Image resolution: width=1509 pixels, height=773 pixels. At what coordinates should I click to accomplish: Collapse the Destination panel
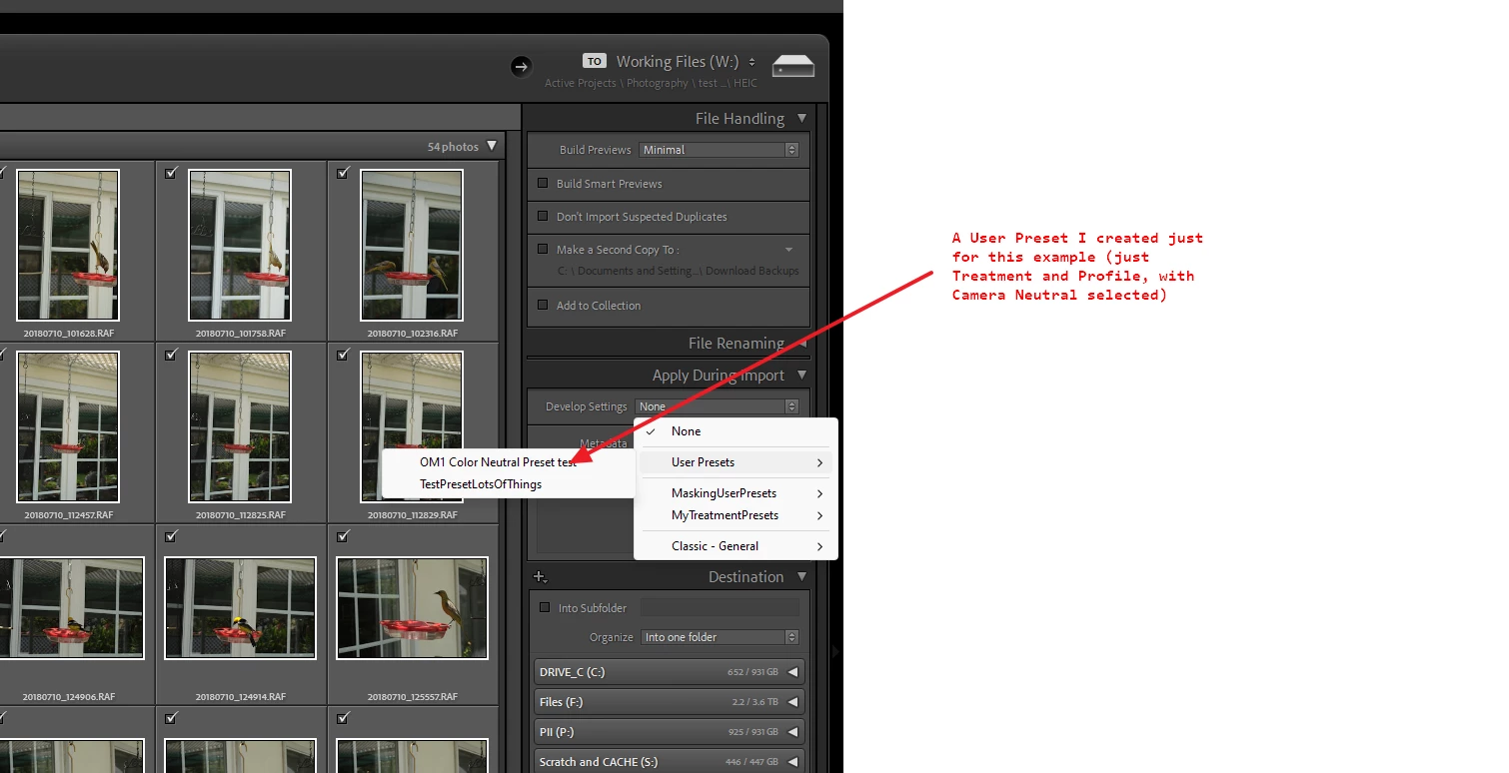(801, 576)
